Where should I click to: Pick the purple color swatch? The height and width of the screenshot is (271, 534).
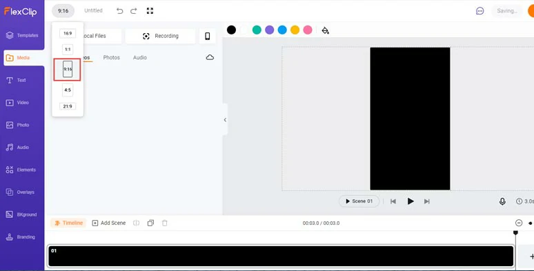click(x=269, y=30)
